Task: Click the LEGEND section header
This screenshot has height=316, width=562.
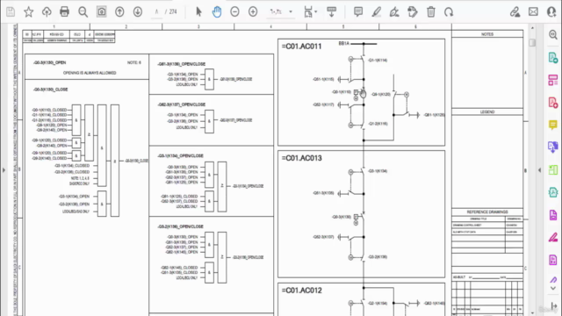Action: point(487,111)
